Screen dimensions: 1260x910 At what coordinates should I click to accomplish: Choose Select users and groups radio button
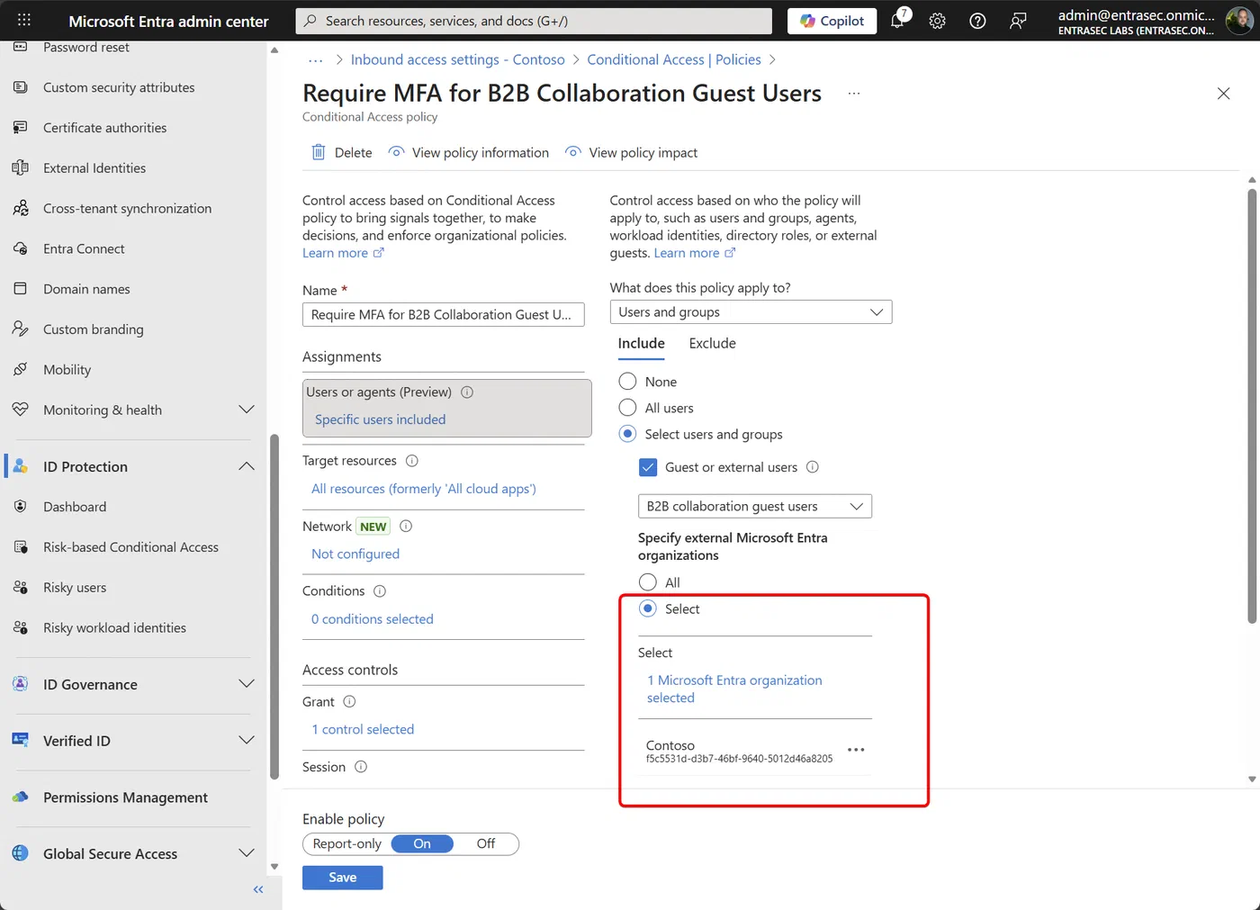pos(628,434)
